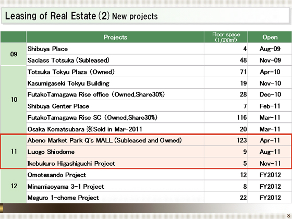Image resolution: width=292 pixels, height=219 pixels.
Task: Click the '09' year cell
Action: (14, 54)
